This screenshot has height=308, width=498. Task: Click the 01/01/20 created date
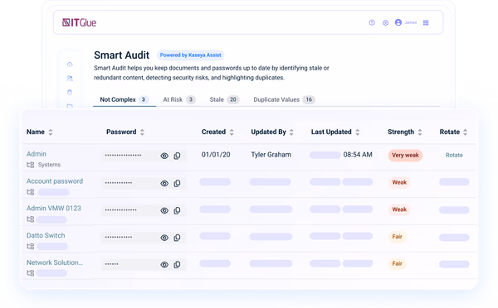coord(216,155)
